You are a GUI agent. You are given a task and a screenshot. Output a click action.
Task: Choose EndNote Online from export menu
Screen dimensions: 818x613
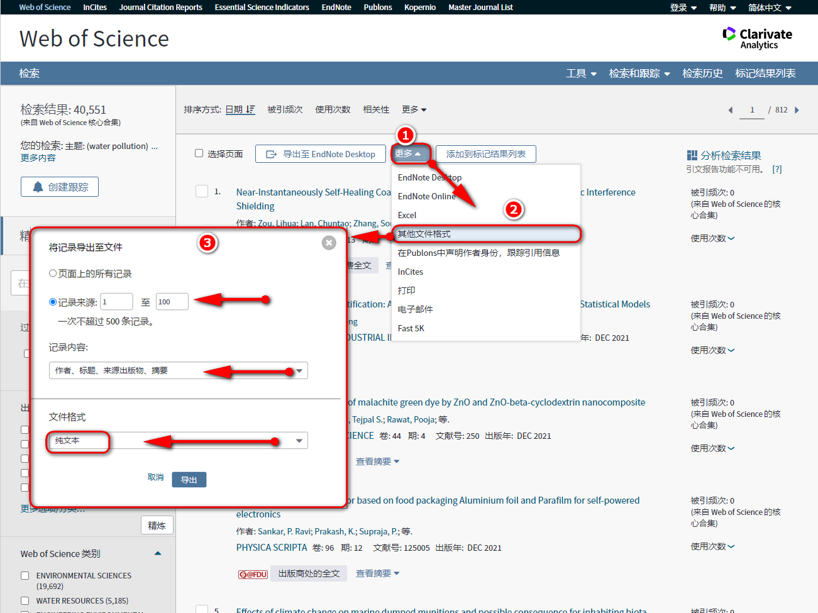pyautogui.click(x=427, y=196)
